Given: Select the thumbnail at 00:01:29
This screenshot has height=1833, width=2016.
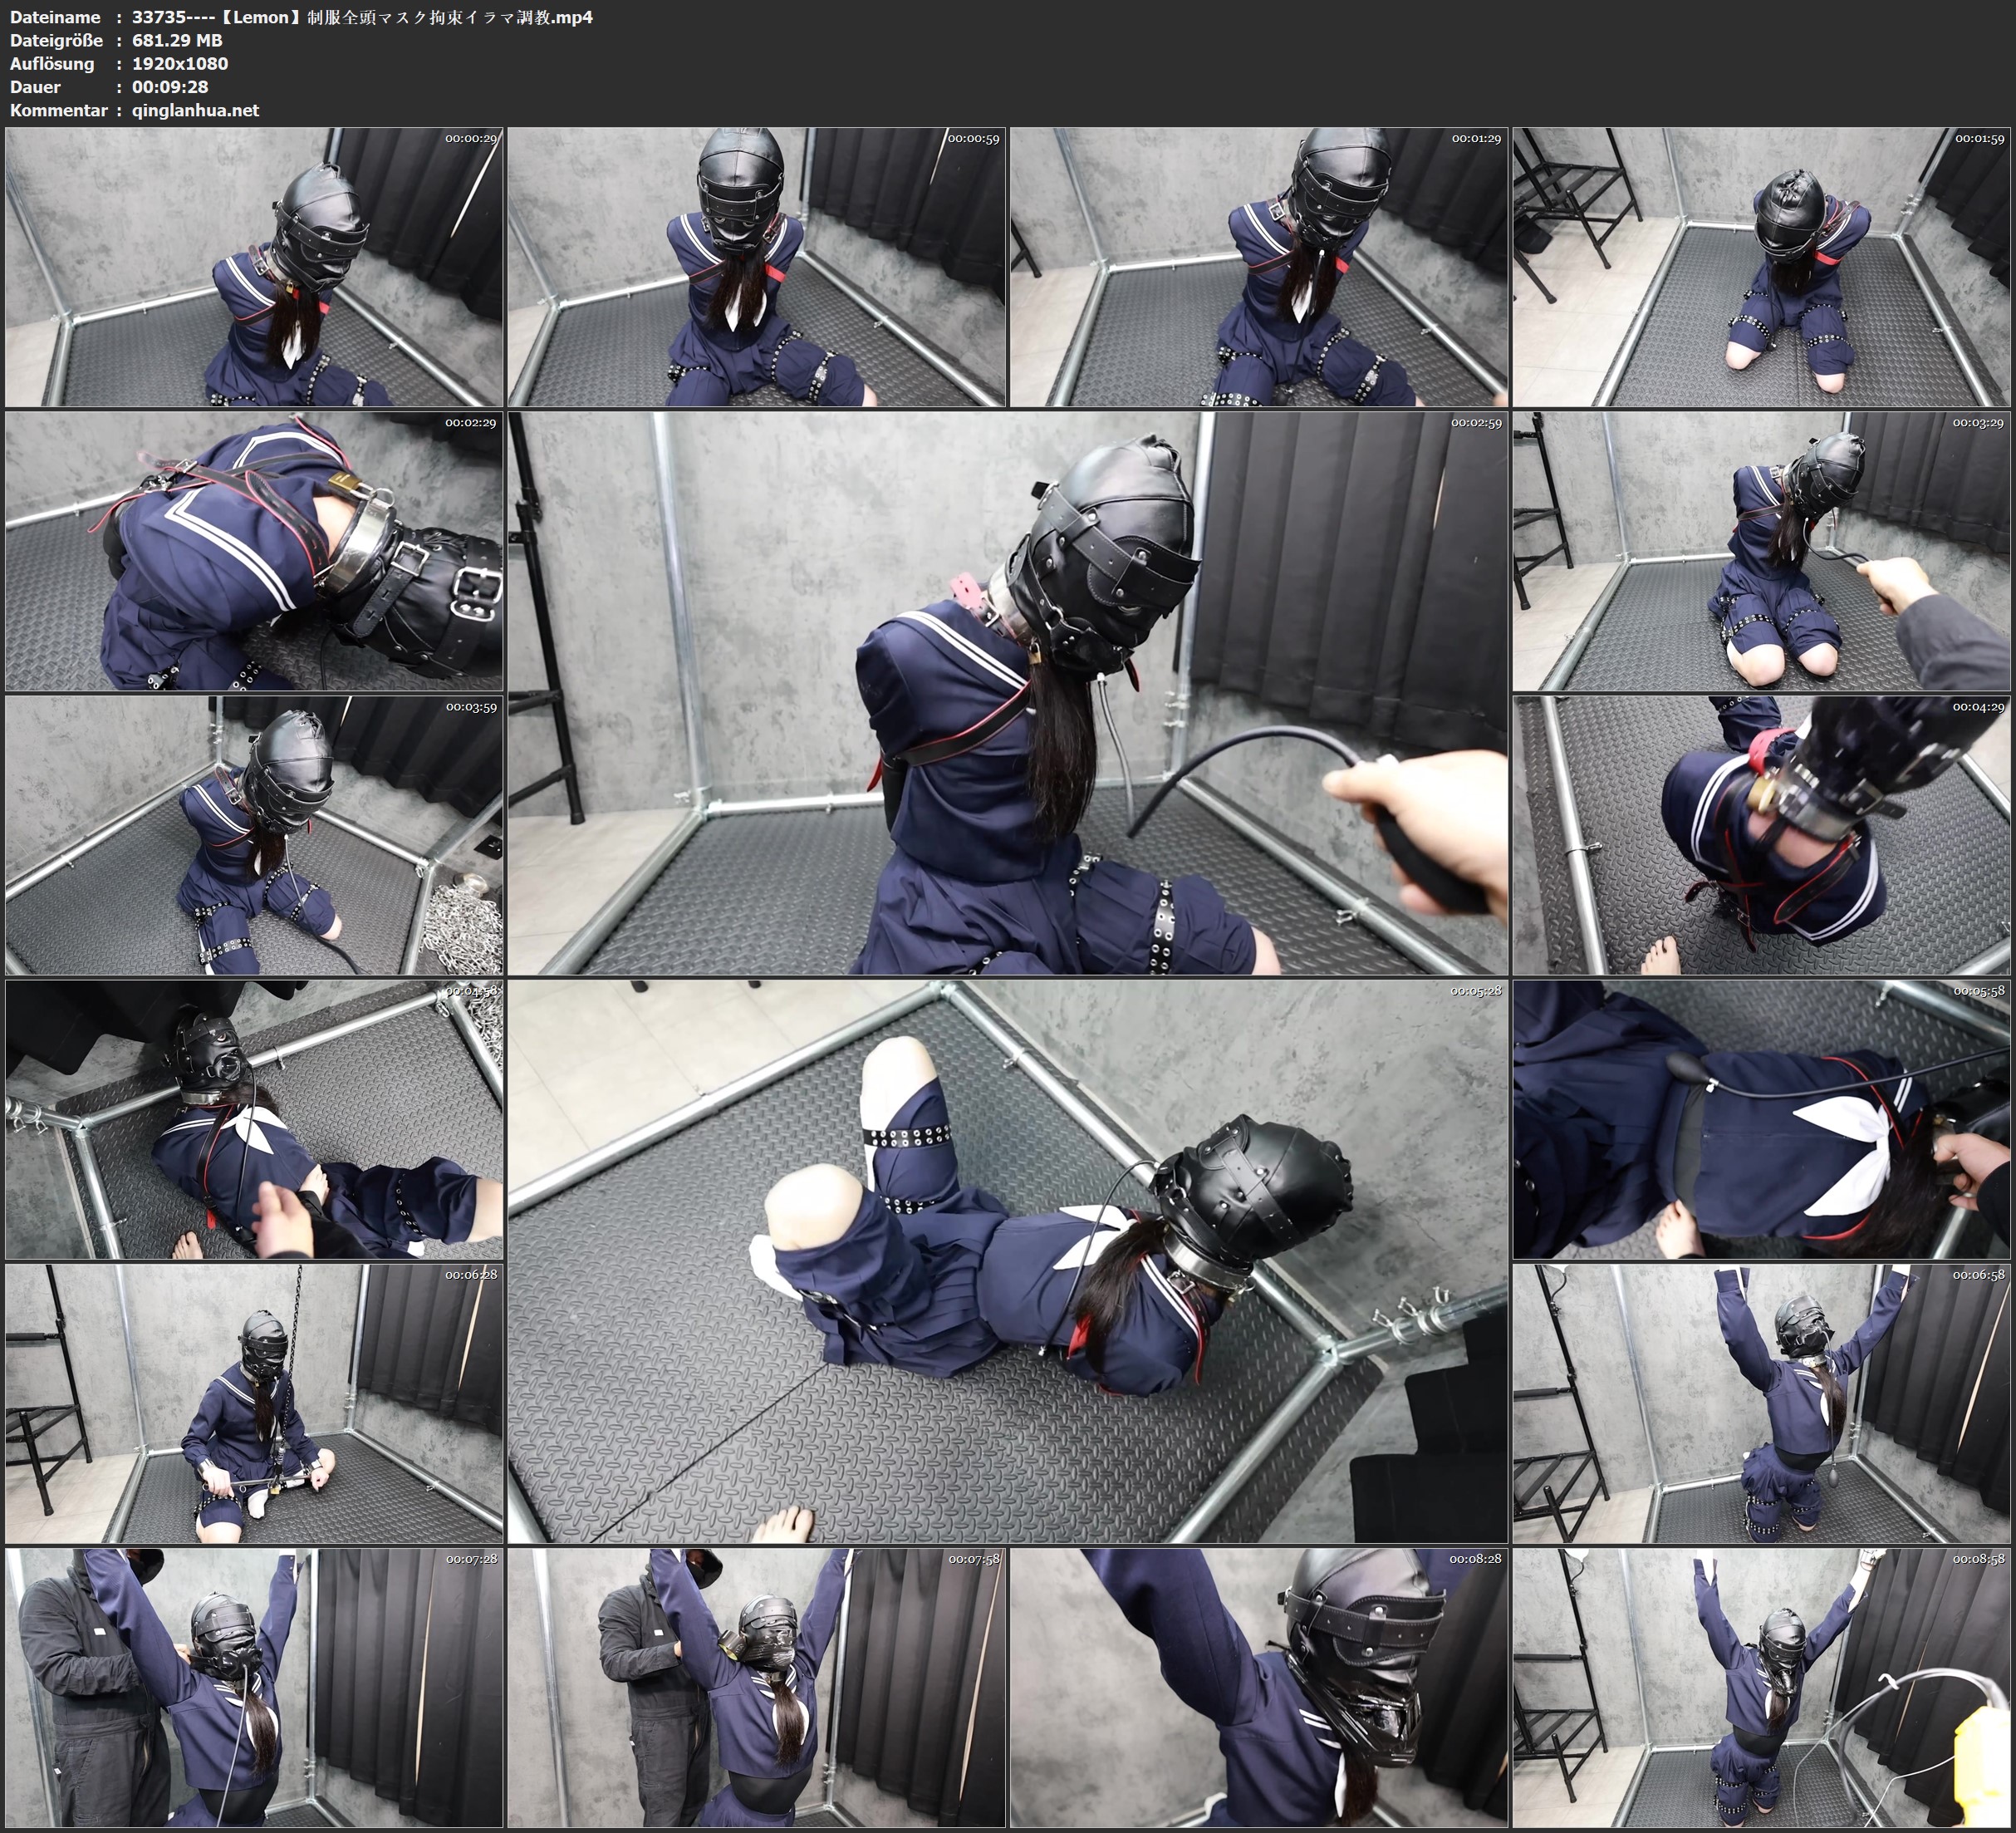Looking at the screenshot, I should [x=1259, y=268].
